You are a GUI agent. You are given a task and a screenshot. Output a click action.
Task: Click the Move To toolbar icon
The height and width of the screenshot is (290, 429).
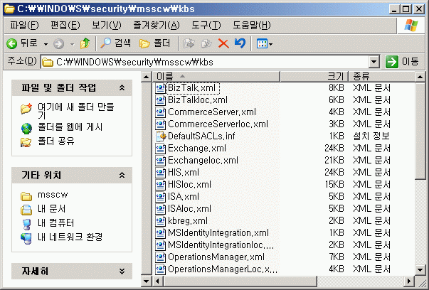[x=189, y=43]
